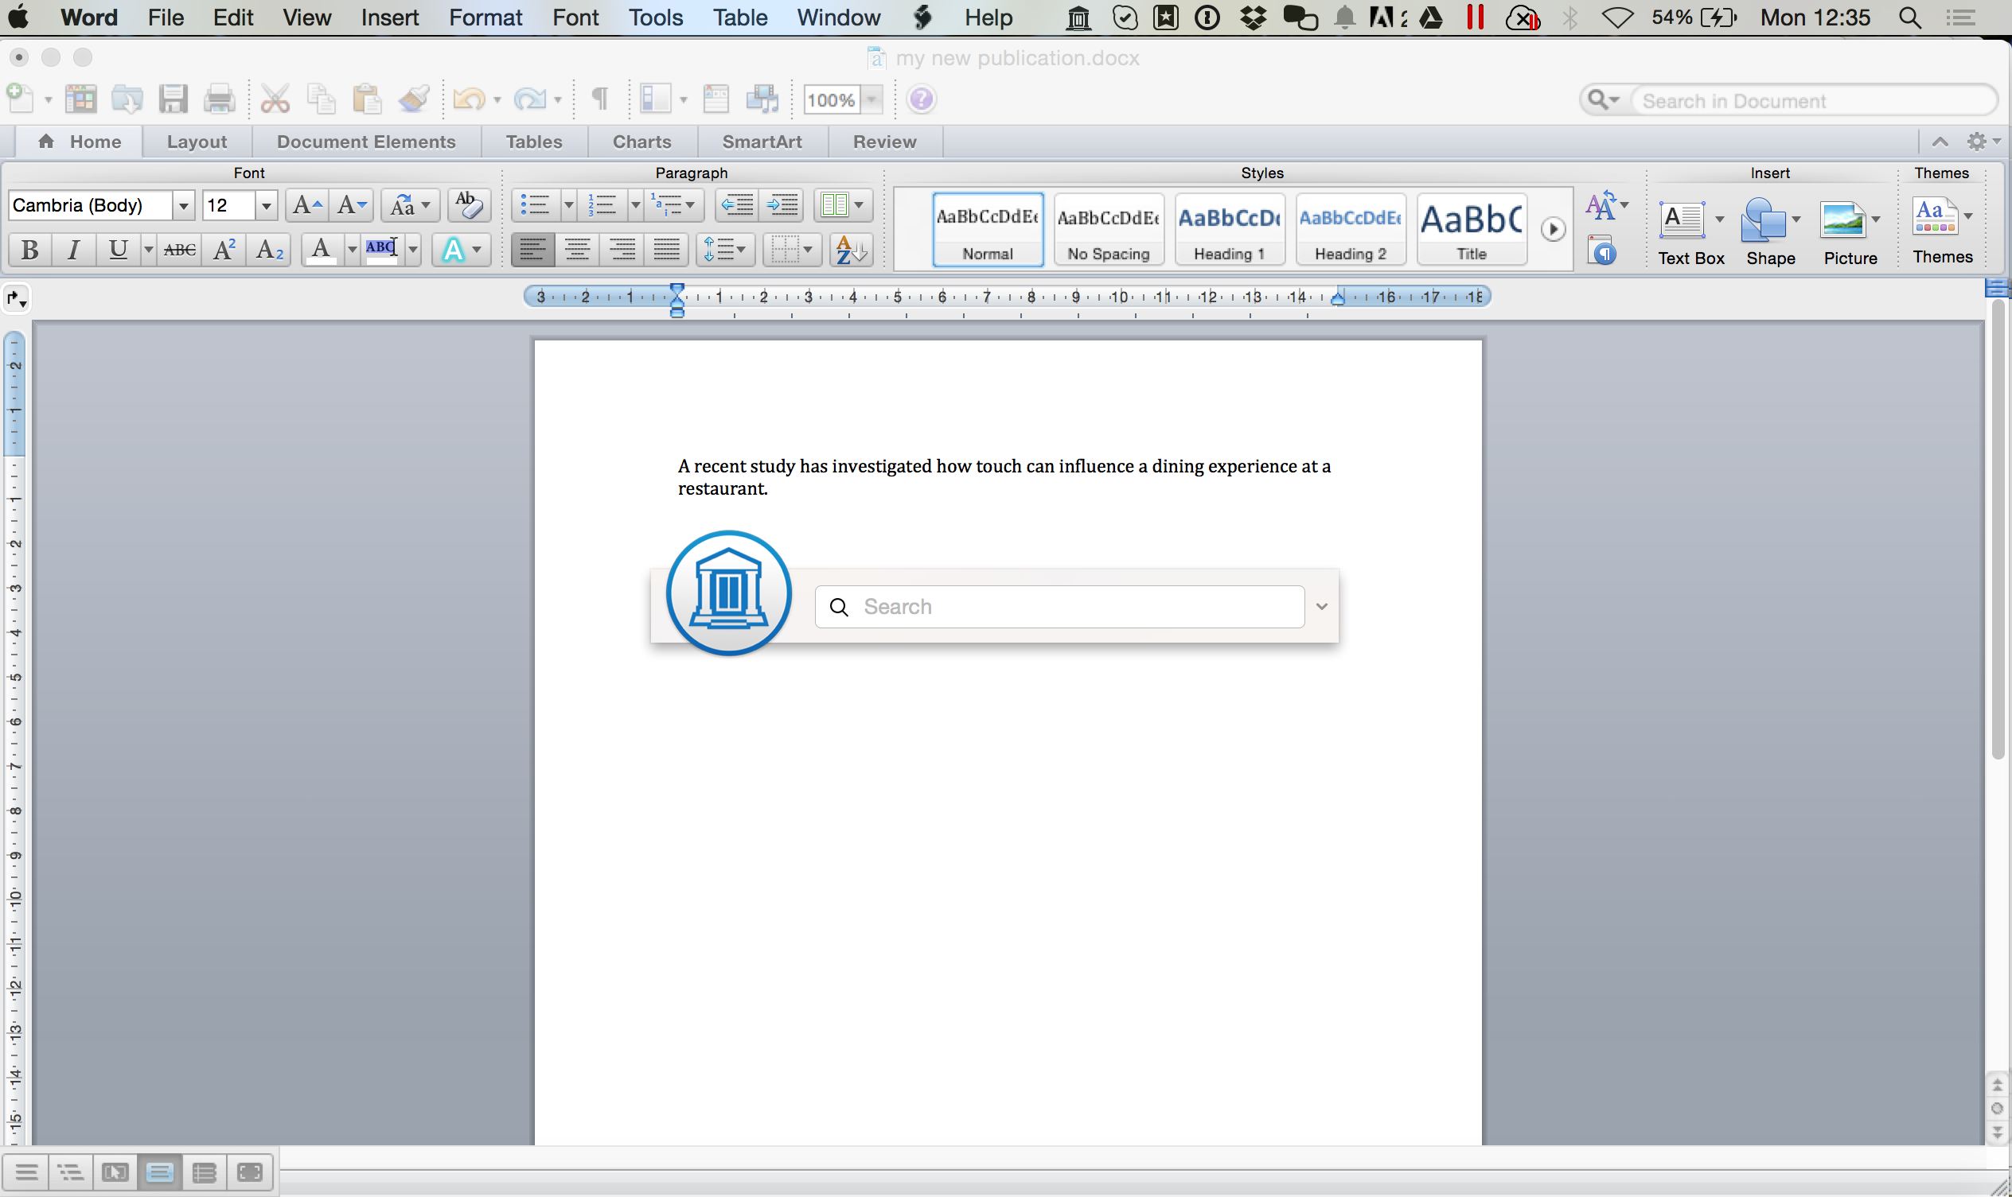Toggle the Underline formatting icon
This screenshot has width=2012, height=1197.
(117, 250)
